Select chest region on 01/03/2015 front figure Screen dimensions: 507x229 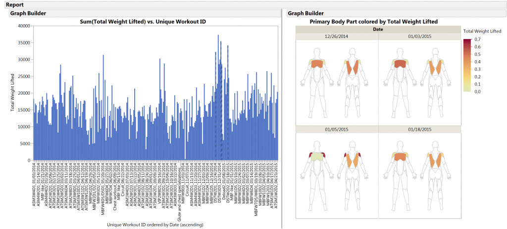coord(400,64)
